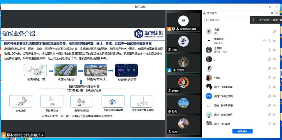
Task: Toggle Yike.'s muted microphone icon
Action: [269, 78]
